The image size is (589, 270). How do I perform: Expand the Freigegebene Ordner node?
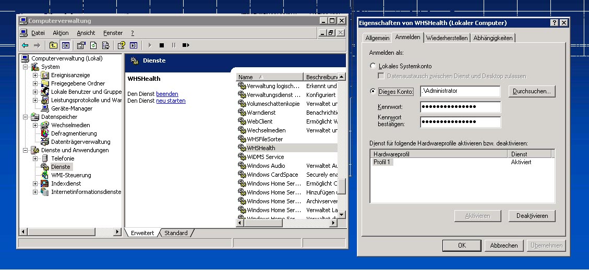click(35, 83)
